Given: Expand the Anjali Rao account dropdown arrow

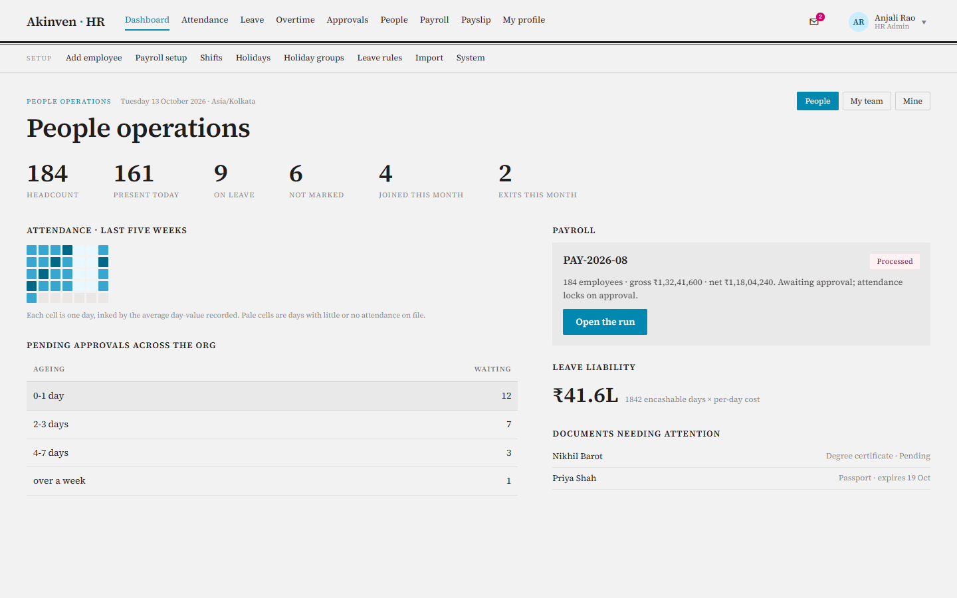Looking at the screenshot, I should pos(924,23).
